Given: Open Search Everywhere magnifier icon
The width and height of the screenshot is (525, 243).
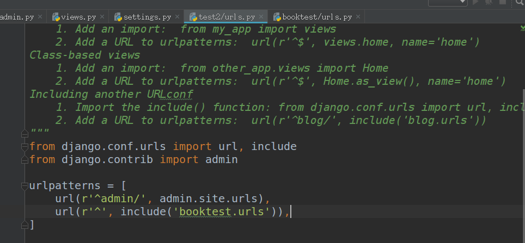Looking at the screenshot, I should click(520, 3).
